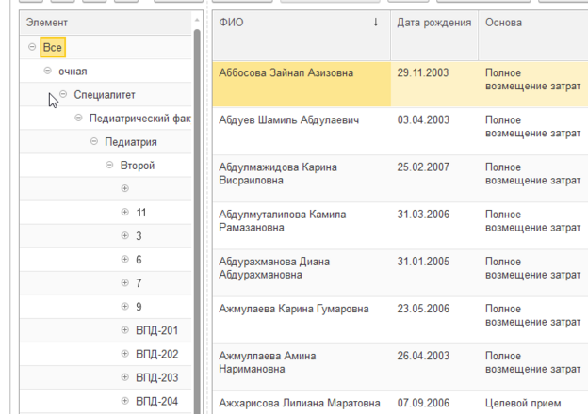Screen dimensions: 588x414
Task: Collapse the "Педиатрический фак" branch
Action: point(78,119)
